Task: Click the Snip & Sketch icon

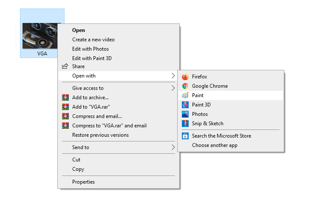Action: pyautogui.click(x=185, y=124)
